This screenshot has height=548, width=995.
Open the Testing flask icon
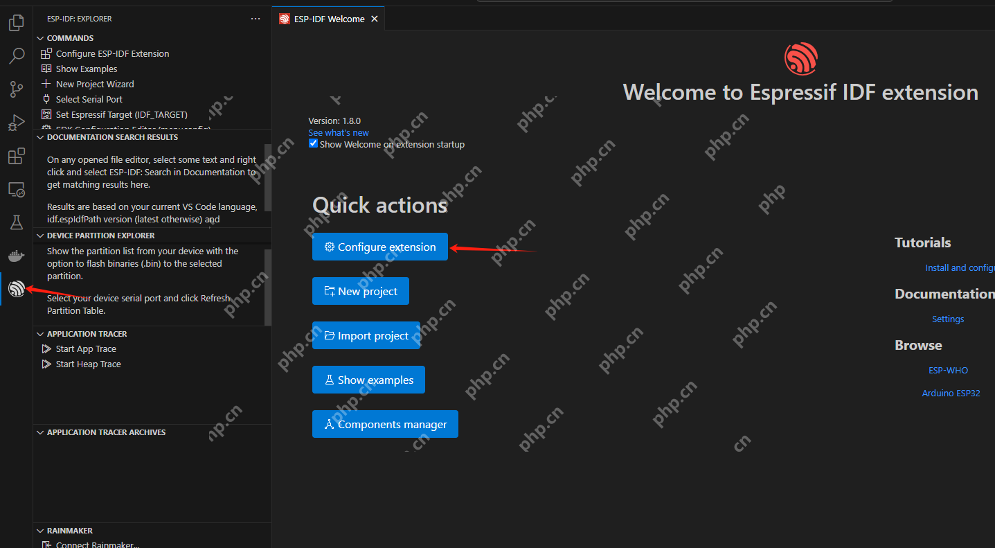16,222
